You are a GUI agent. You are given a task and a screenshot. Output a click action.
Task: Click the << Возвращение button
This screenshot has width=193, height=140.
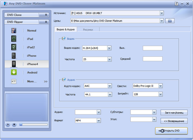(x=174, y=121)
